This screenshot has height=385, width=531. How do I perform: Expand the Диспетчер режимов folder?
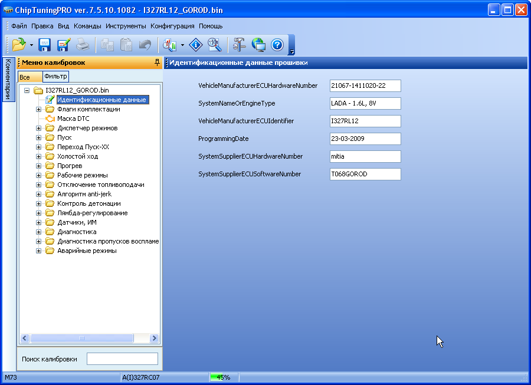pos(38,128)
